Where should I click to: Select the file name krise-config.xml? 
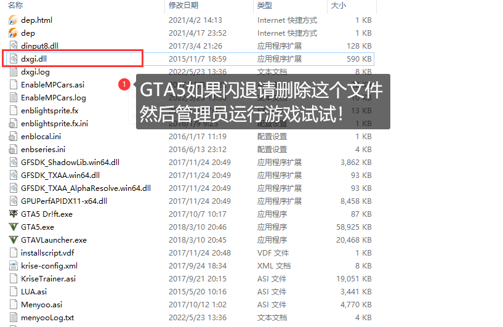(x=49, y=266)
